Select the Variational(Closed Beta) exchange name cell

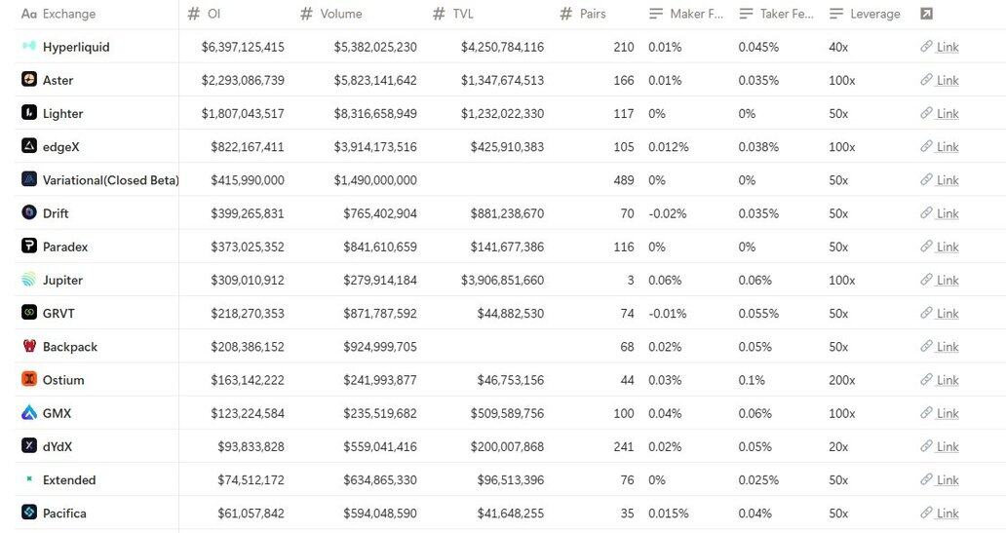click(110, 180)
